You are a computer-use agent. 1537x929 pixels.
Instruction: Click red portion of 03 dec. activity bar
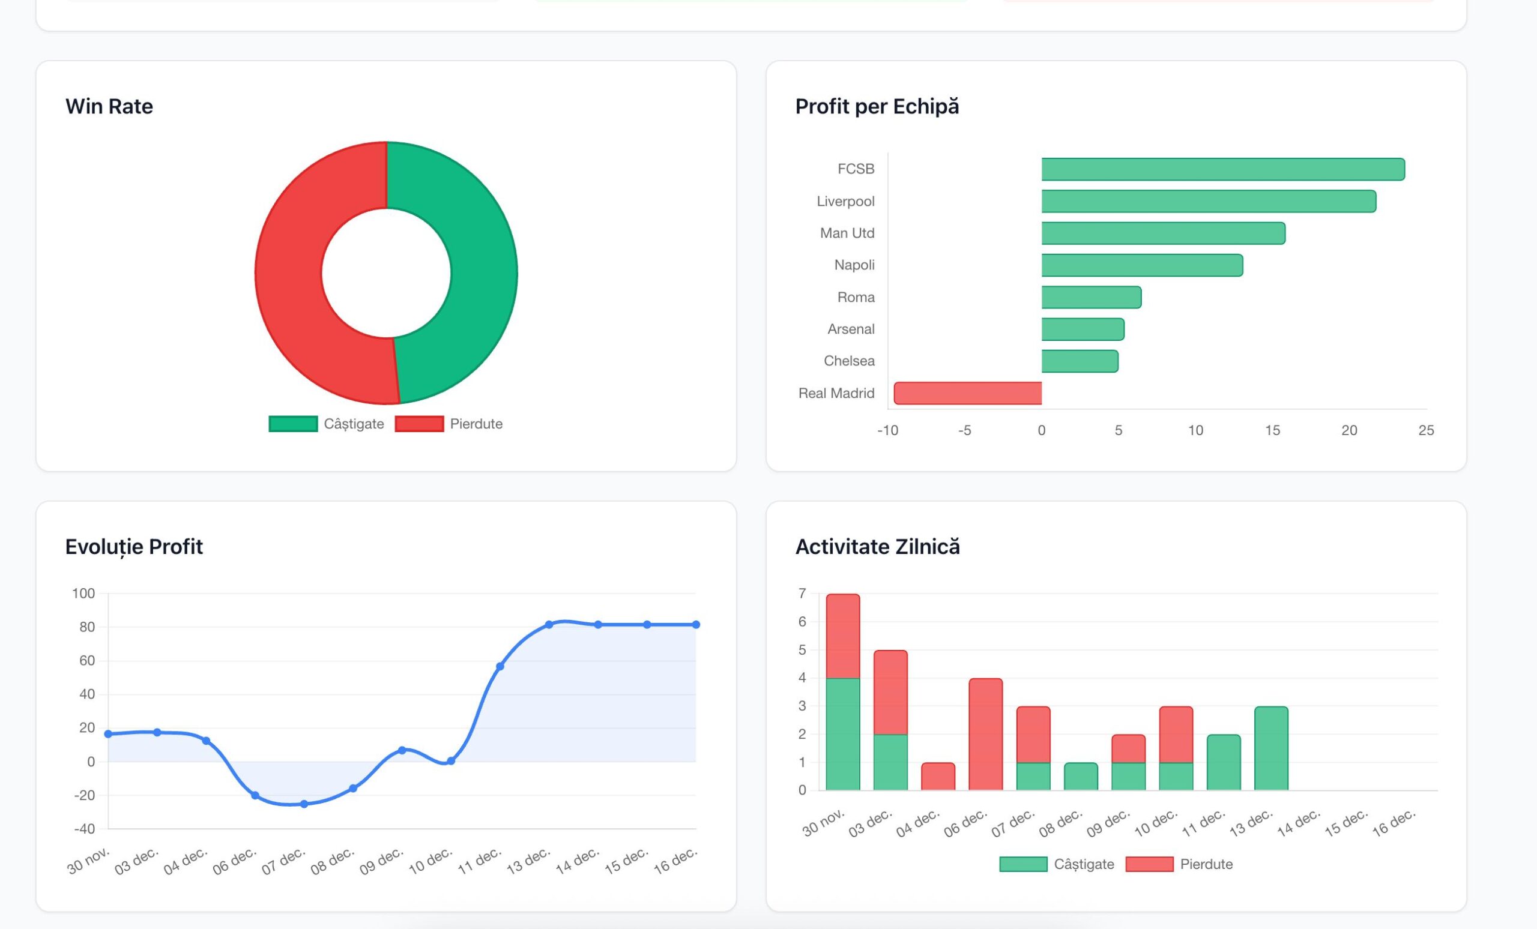pyautogui.click(x=890, y=692)
